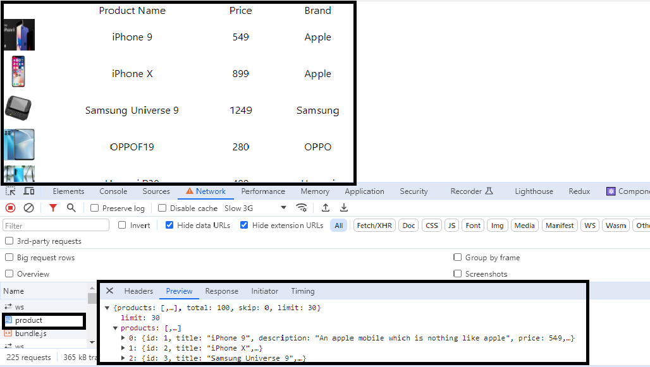Select the product request row
The image size is (650, 367).
tap(44, 320)
